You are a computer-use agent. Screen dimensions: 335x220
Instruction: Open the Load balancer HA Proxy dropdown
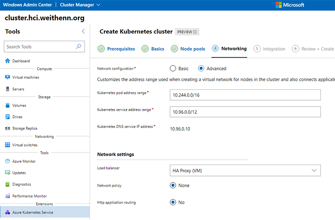pos(245,171)
